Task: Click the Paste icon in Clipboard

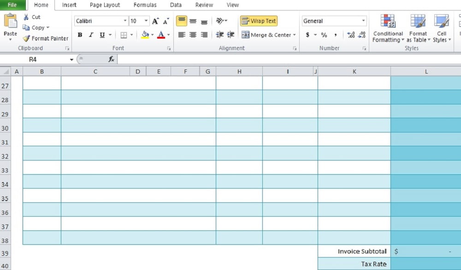Action: click(x=10, y=21)
